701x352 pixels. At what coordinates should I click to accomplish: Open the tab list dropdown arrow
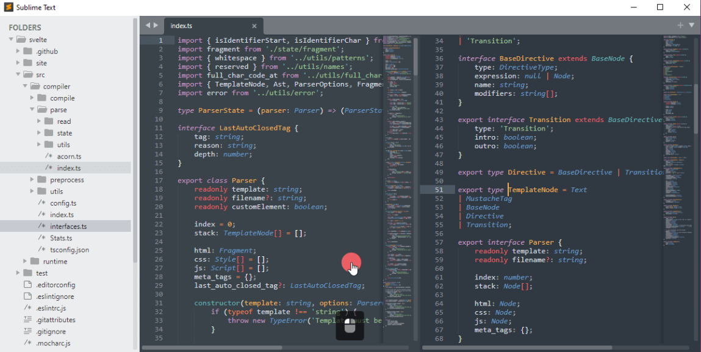[691, 25]
